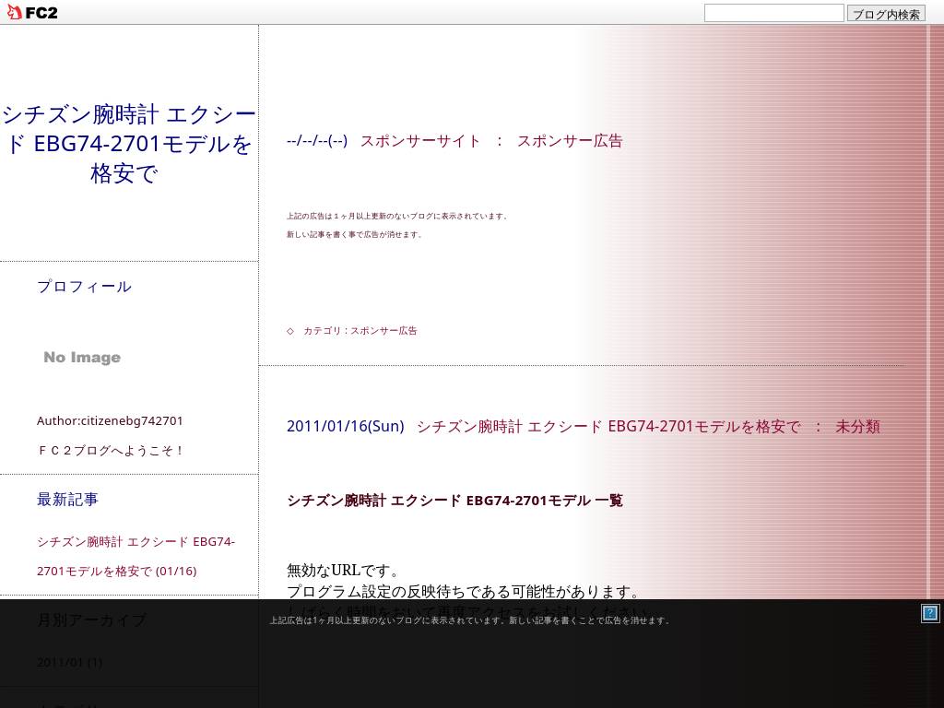The height and width of the screenshot is (708, 944).
Task: Click the ＦＣ２ブログへようこそ！ text
Action: click(111, 450)
